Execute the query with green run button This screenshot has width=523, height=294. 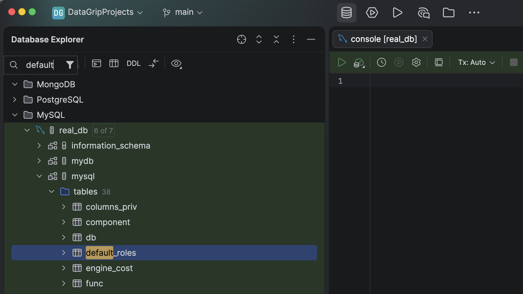(x=341, y=62)
